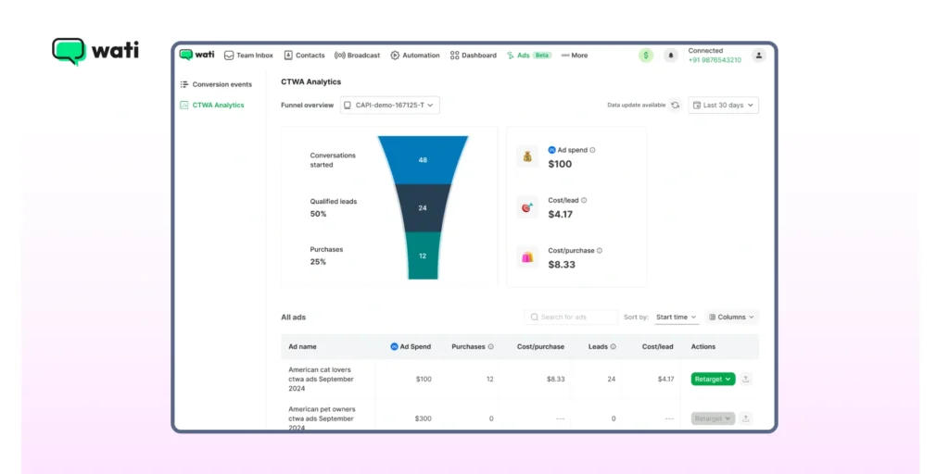Click the Search for ads field

571,317
